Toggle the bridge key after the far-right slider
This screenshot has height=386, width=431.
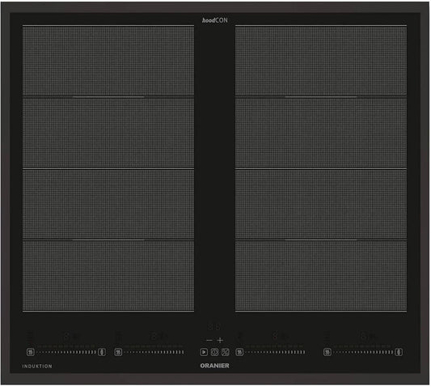(399, 352)
